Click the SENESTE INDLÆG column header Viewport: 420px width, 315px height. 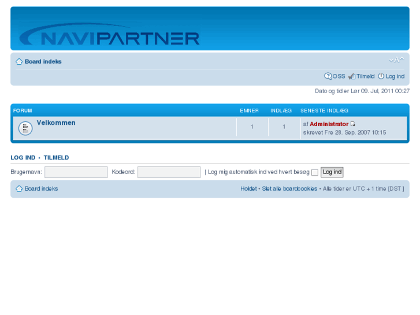pyautogui.click(x=324, y=111)
